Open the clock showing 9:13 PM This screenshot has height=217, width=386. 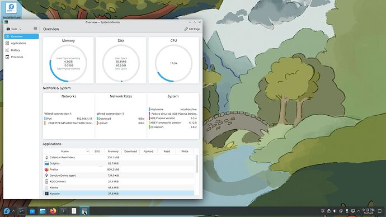(x=368, y=211)
